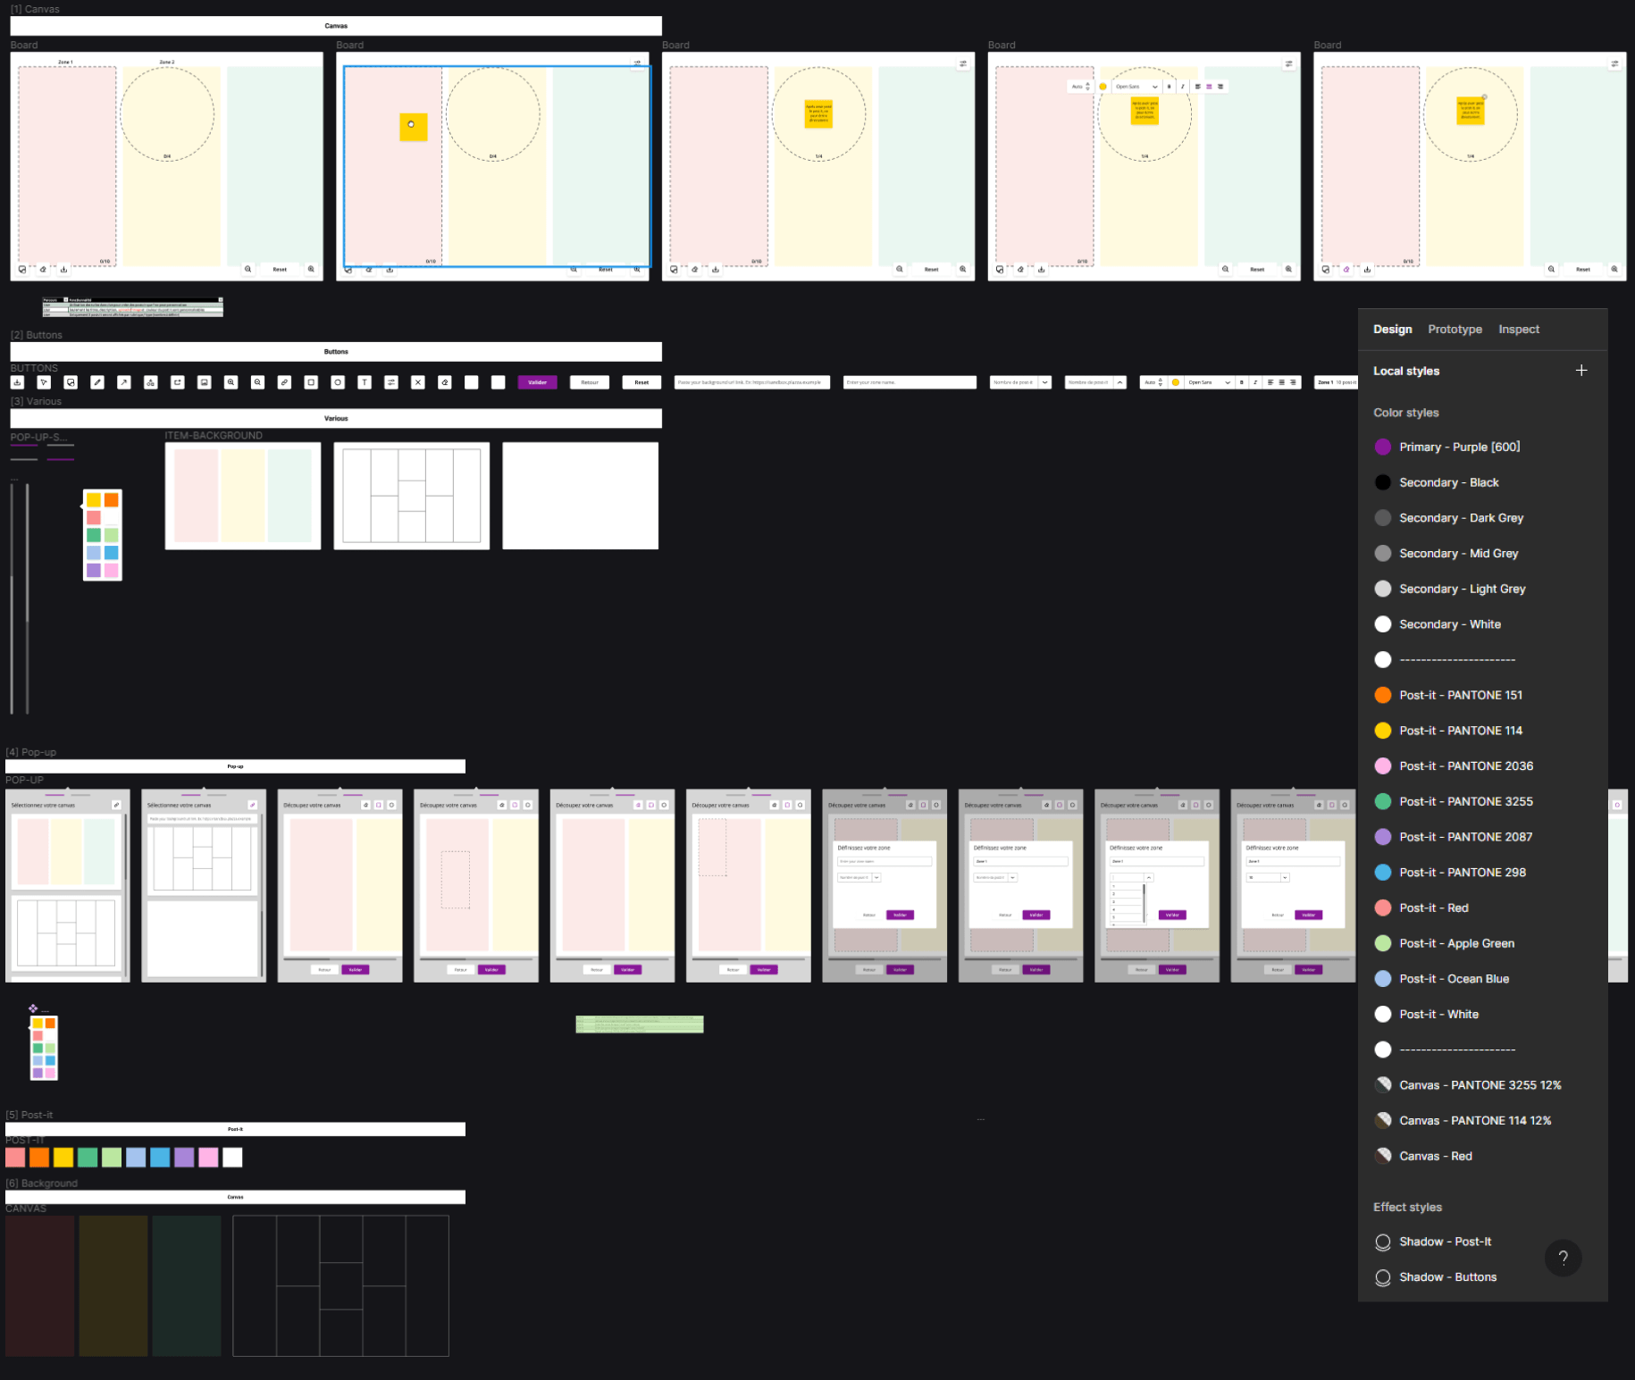
Task: Click the zoom-in magnifier icon in Buttons row
Action: (231, 382)
